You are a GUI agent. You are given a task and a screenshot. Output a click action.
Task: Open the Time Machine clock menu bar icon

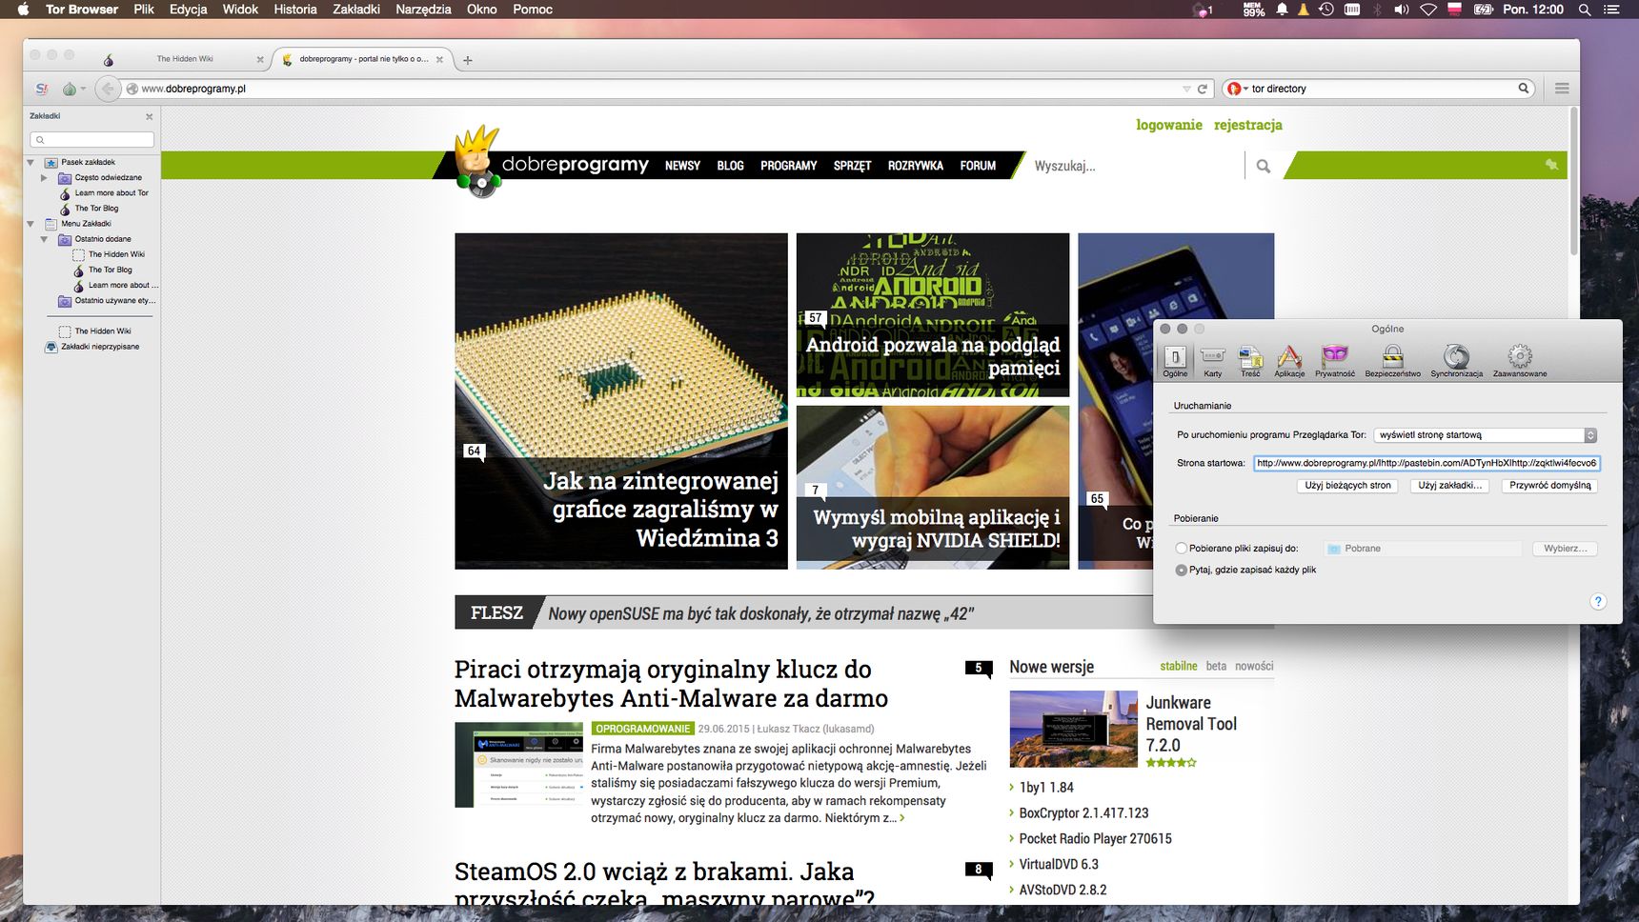[1325, 10]
